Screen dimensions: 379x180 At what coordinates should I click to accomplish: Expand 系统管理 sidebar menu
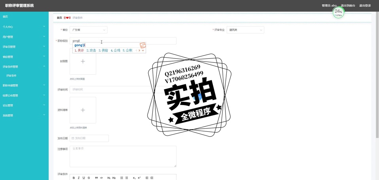24,115
